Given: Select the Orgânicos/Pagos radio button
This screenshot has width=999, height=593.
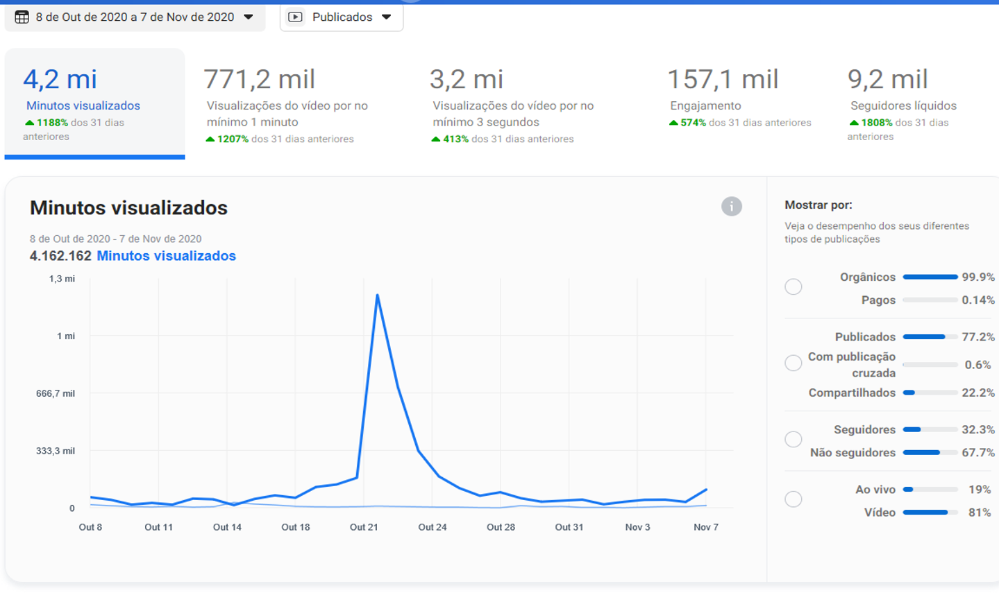Looking at the screenshot, I should (794, 286).
